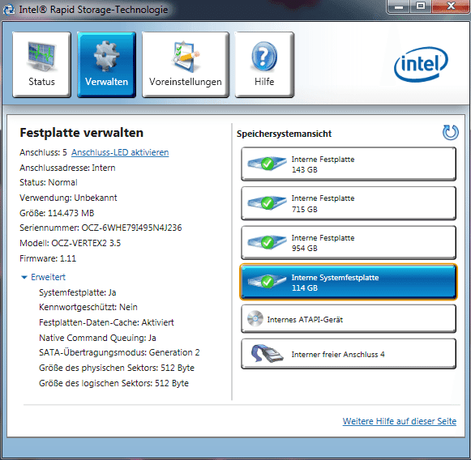This screenshot has width=471, height=460.
Task: Open the Hilfe tab
Action: pyautogui.click(x=264, y=65)
